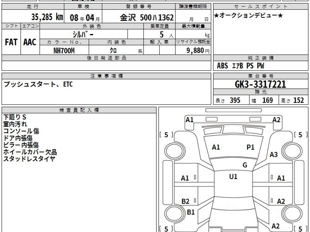Select registration number 金沢 500ハ1362
Image resolution: width=310 pixels, height=232 pixels.
click(146, 18)
